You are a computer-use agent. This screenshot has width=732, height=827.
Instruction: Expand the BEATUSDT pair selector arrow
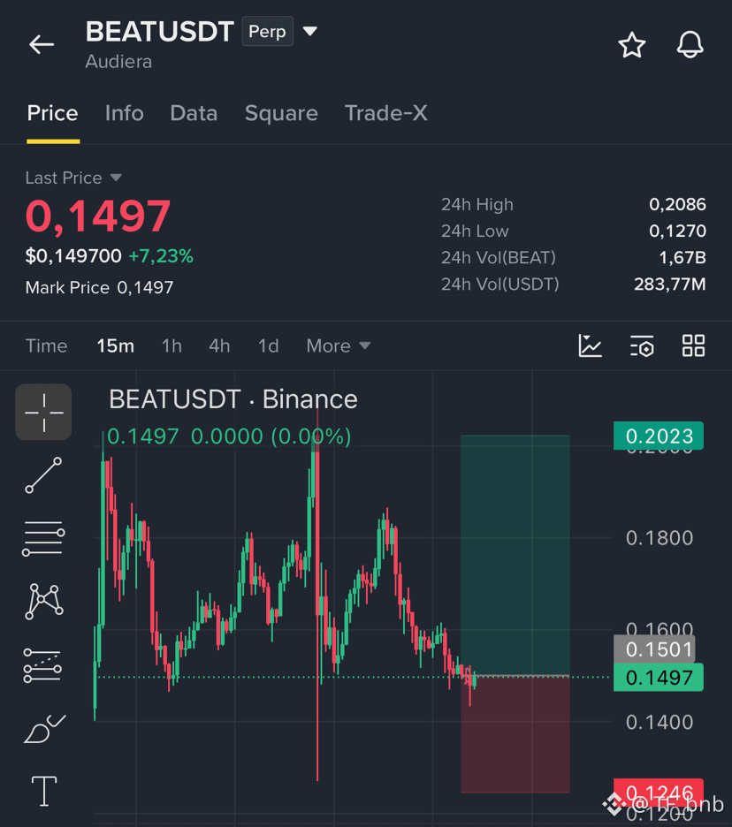pyautogui.click(x=309, y=31)
